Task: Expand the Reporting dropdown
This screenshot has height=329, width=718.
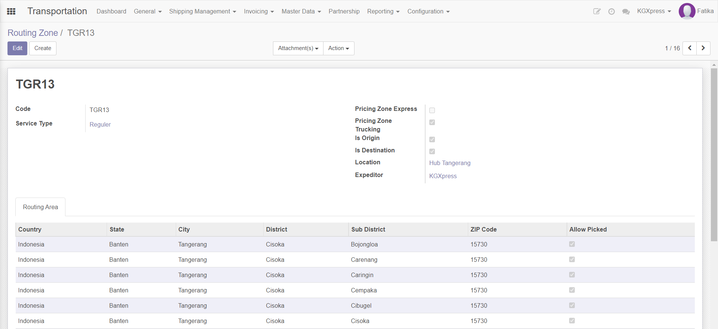Action: click(x=383, y=12)
